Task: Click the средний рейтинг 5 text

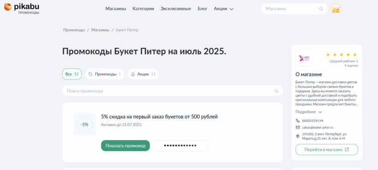Action: pos(344,61)
